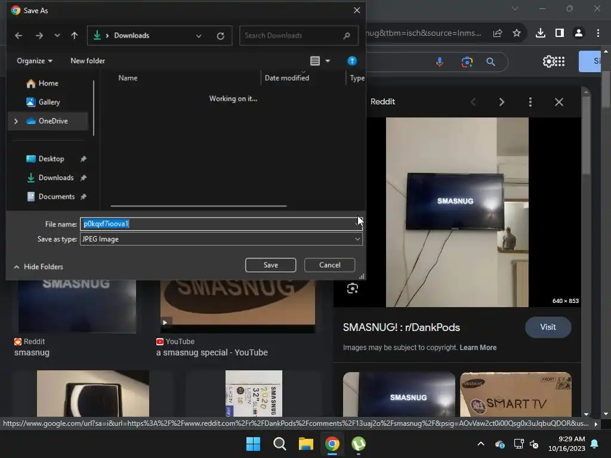Image resolution: width=611 pixels, height=458 pixels.
Task: Expand the OneDrive tree node
Action: (16, 121)
